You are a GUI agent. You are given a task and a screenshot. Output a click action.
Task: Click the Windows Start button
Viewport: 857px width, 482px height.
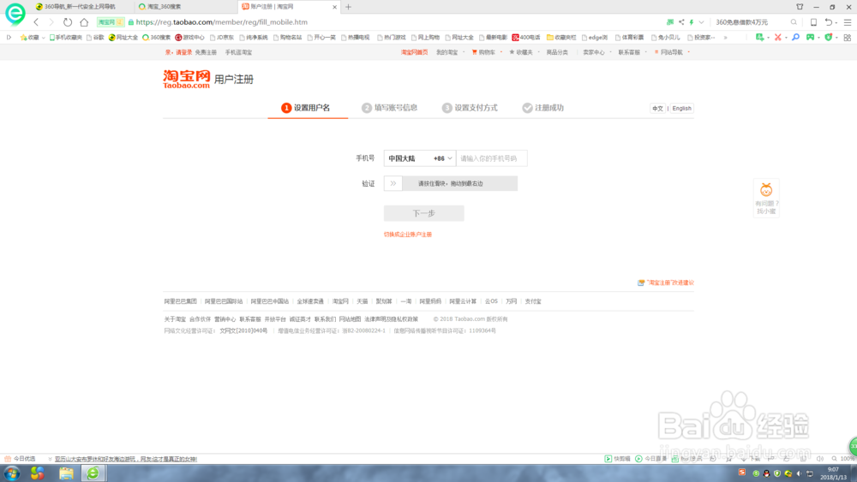tap(11, 473)
